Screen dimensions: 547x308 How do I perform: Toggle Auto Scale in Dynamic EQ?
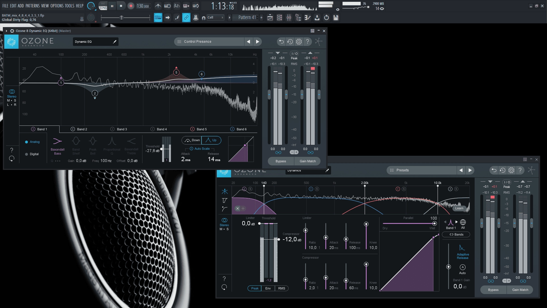(x=200, y=149)
